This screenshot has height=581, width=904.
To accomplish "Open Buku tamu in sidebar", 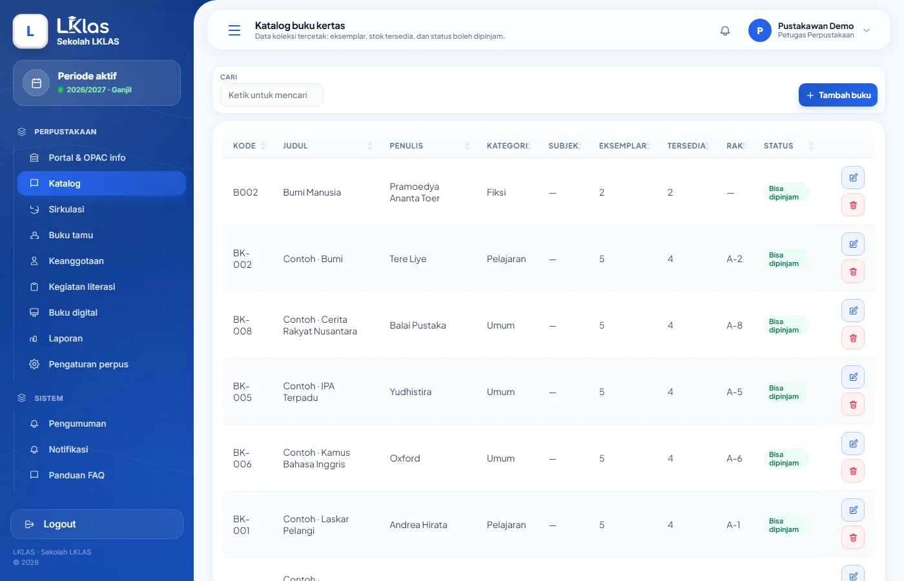I will coord(101,235).
